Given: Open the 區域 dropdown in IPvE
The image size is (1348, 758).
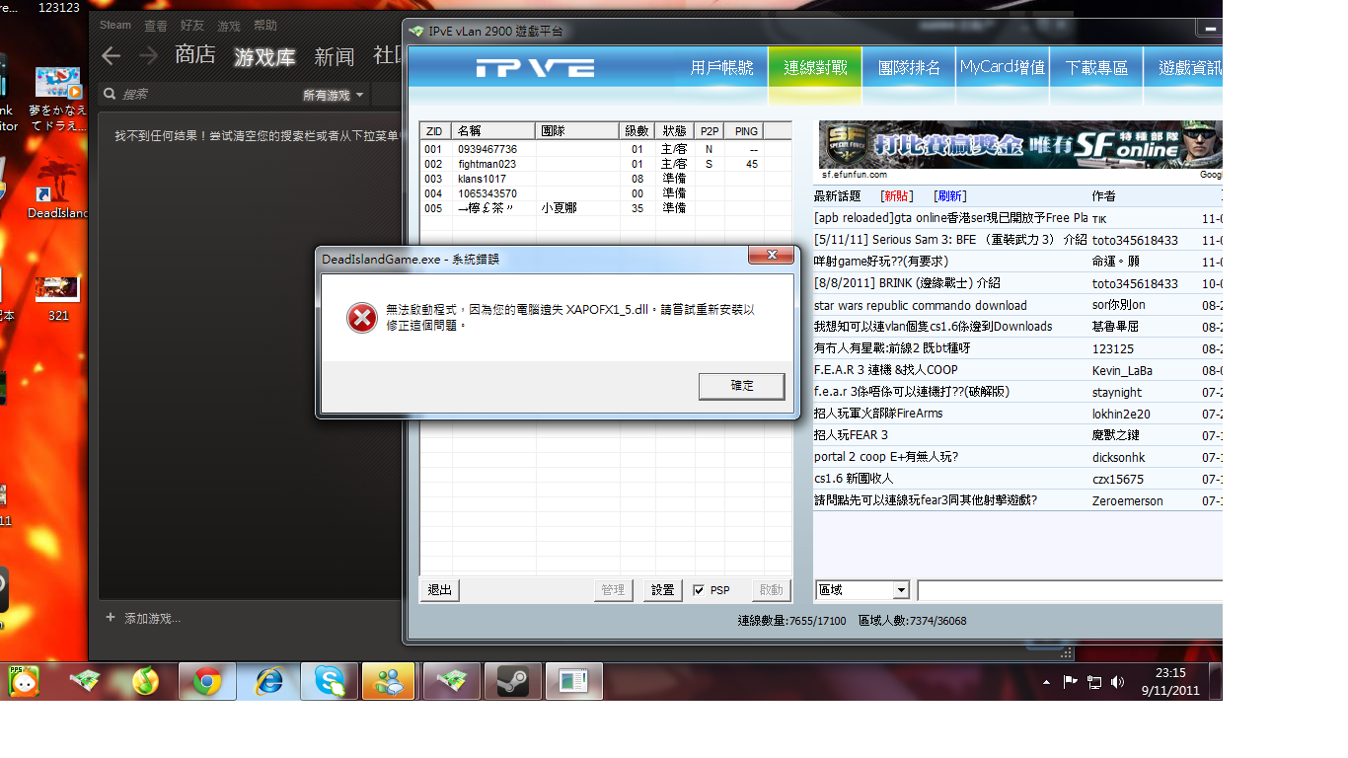Looking at the screenshot, I should point(862,590).
